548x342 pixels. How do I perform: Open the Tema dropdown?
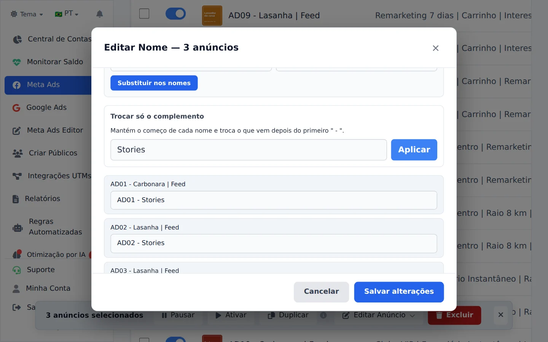27,14
